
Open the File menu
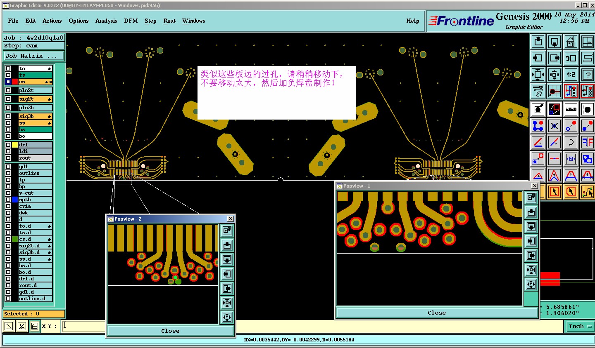point(13,21)
